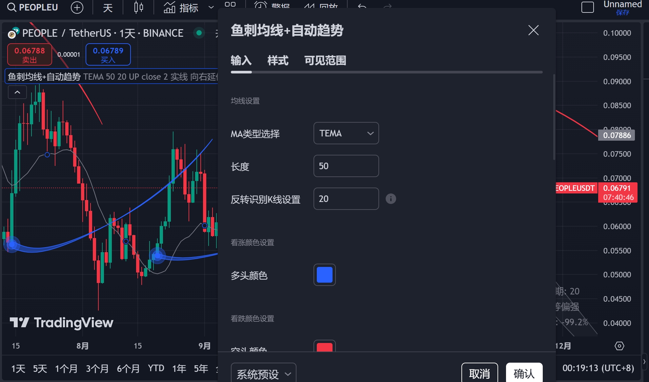649x382 pixels.
Task: Close the 鱼刺均线+自动趋势 settings dialog
Action: (x=534, y=30)
